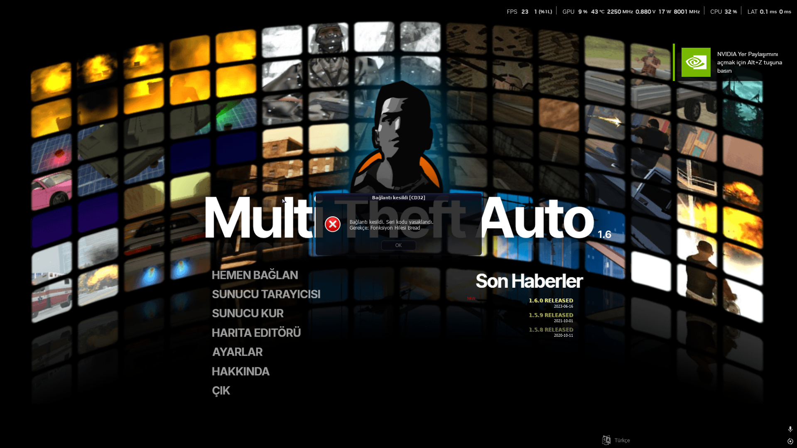The image size is (797, 448).
Task: Click the 1.6 version number beside the logo
Action: (x=604, y=235)
